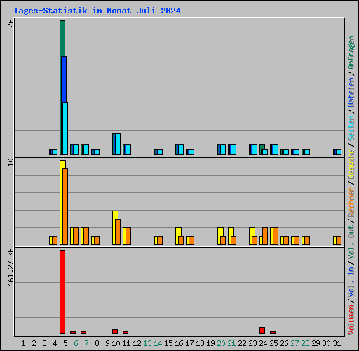Click the yellow Besuche legend label
This screenshot has height=351, width=359.
pos(351,164)
